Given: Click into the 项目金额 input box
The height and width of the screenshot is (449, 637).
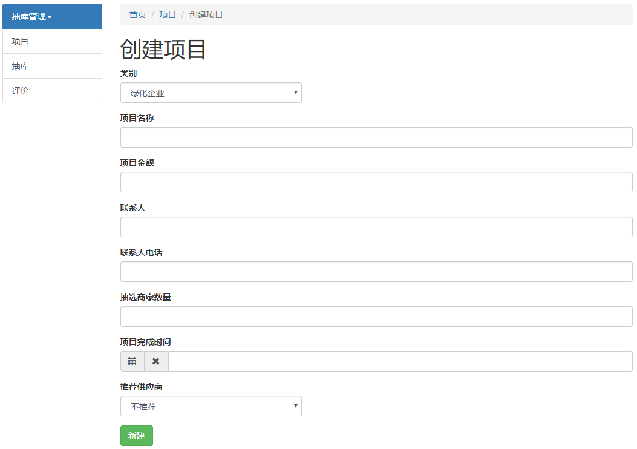Looking at the screenshot, I should pos(376,182).
